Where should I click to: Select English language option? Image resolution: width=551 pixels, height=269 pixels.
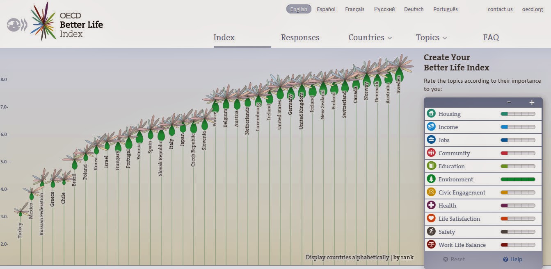pos(299,9)
